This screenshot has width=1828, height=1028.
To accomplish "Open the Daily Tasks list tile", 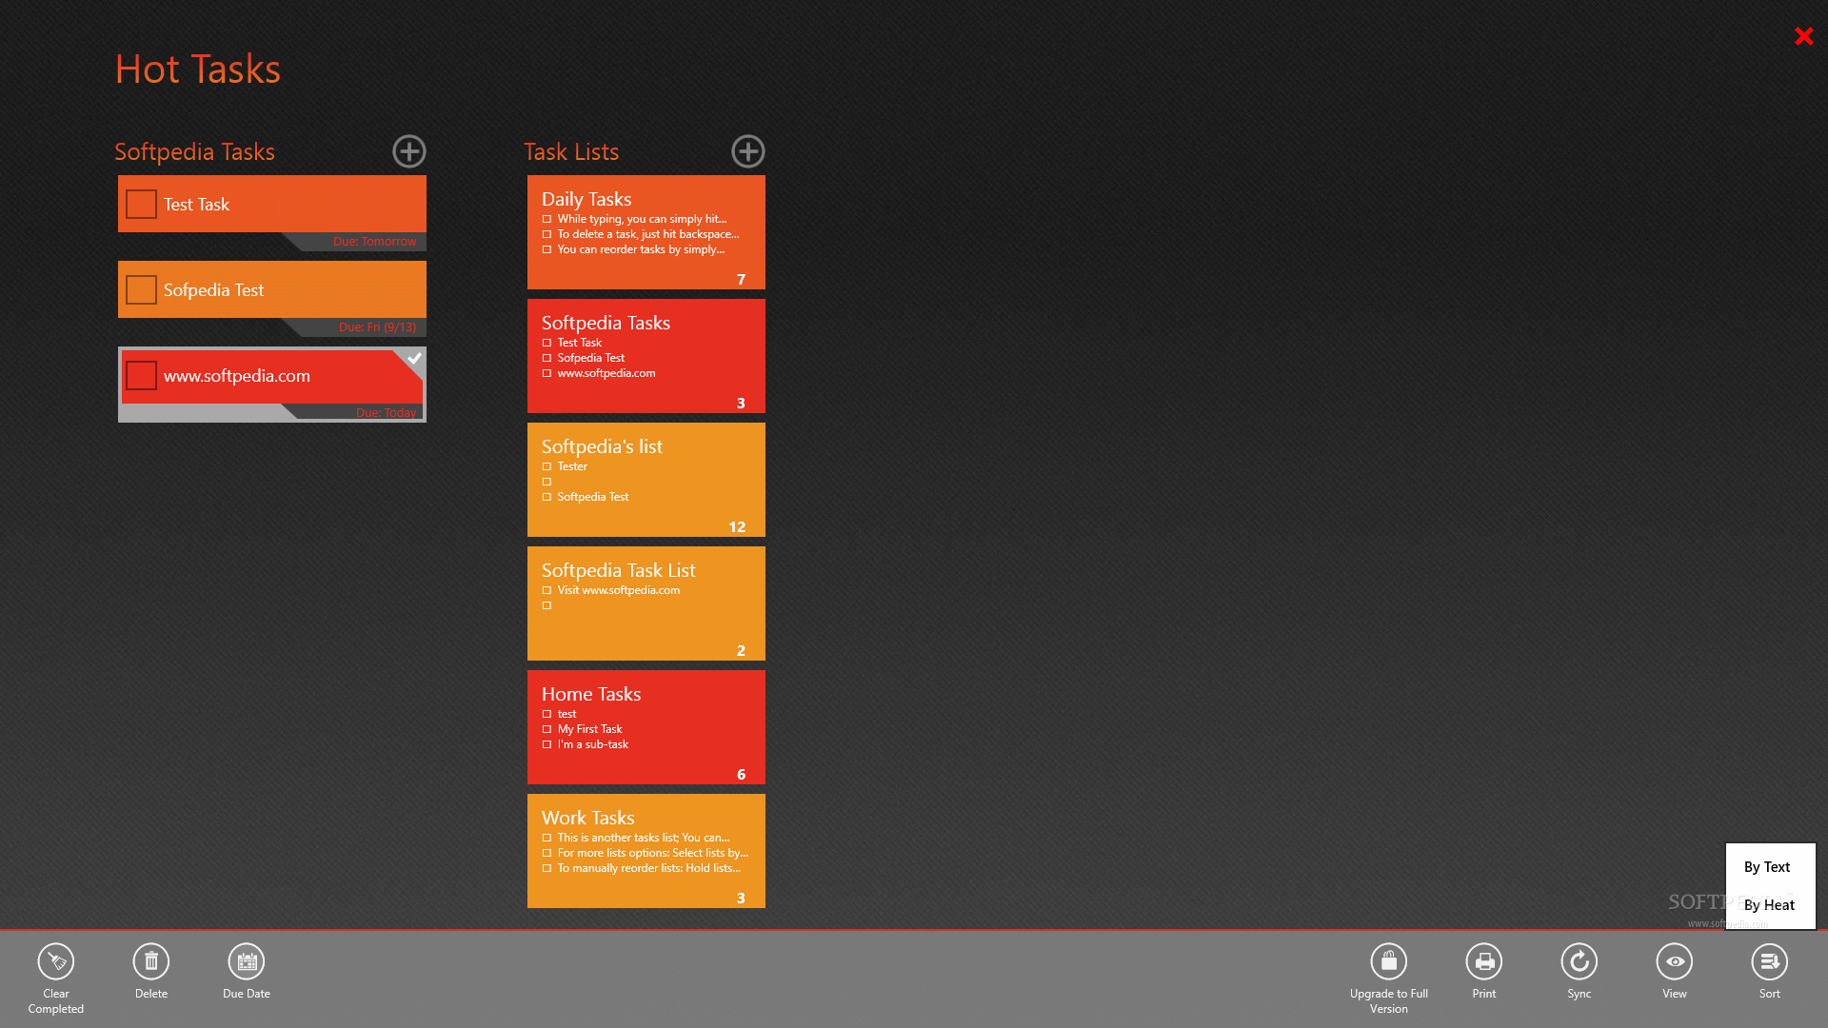I will pyautogui.click(x=646, y=232).
